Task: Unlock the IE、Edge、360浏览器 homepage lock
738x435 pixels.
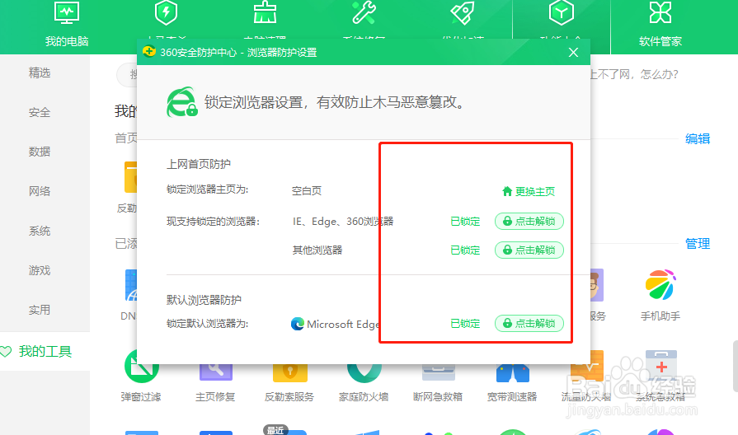Action: (529, 221)
